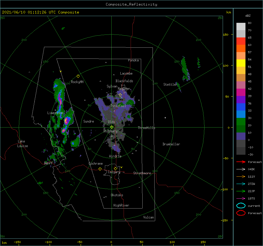The width and height of the screenshot is (263, 246).
Task: Click yellow diamond marker near Cochrane
Action: (100, 169)
